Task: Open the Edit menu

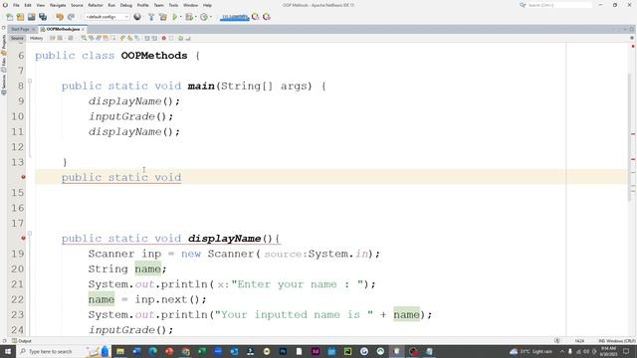Action: coord(28,5)
